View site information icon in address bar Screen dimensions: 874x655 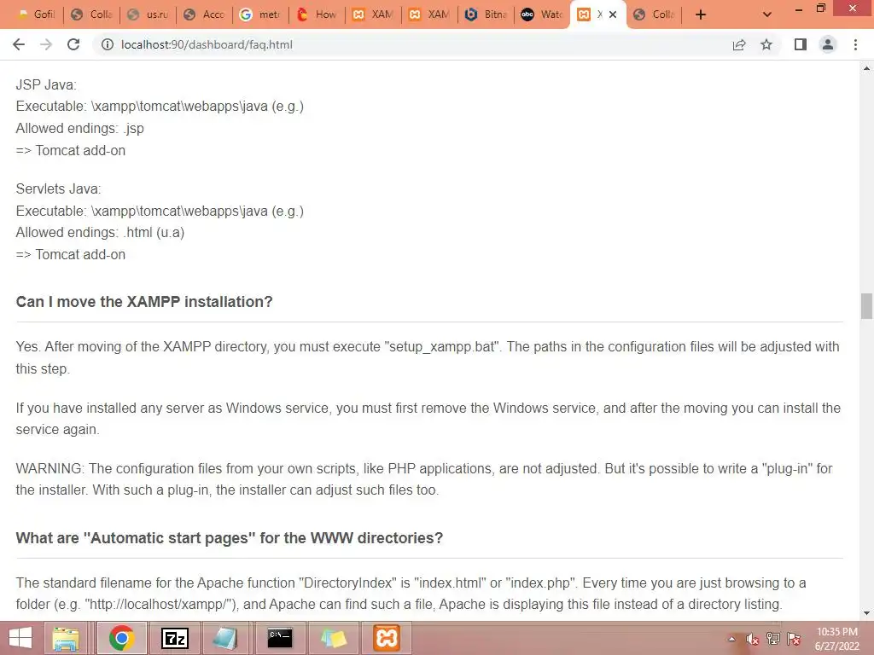pos(107,44)
